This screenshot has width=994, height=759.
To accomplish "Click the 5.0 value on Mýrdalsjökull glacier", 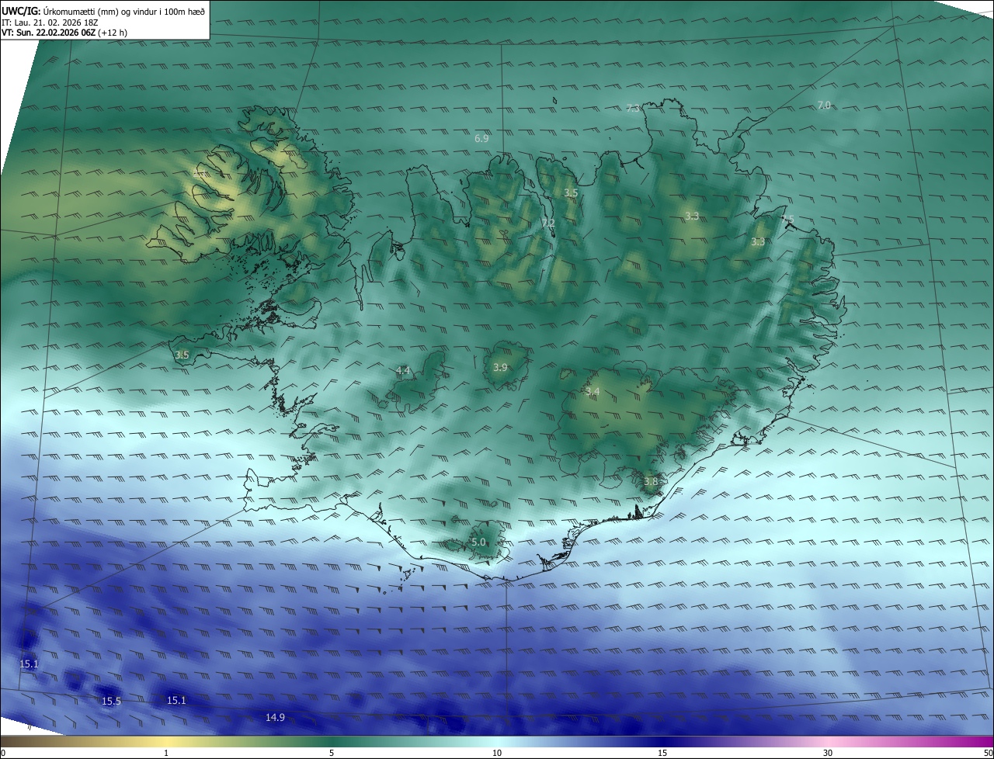I will point(478,542).
